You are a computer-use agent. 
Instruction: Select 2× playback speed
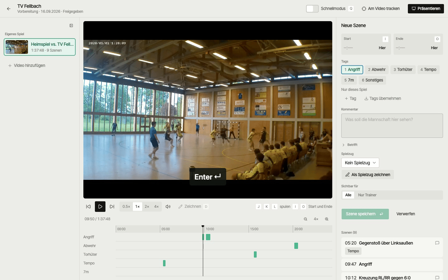click(x=147, y=207)
